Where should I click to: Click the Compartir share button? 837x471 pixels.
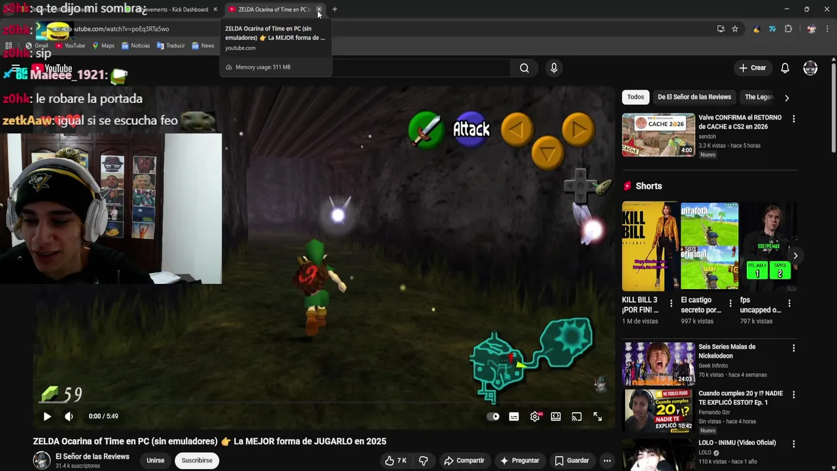(x=464, y=461)
